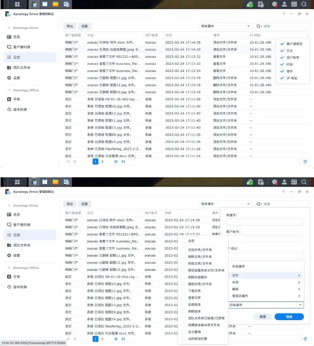Open 团队文件夹 in upper sidebar
The height and width of the screenshot is (346, 314).
tap(30, 67)
